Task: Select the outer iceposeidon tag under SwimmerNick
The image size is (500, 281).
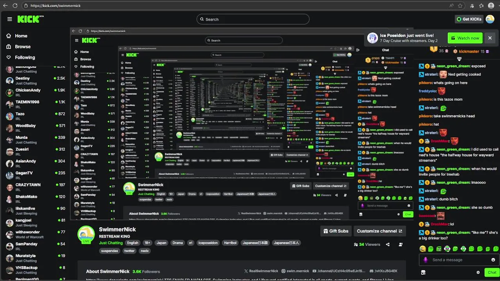Action: click(x=208, y=243)
